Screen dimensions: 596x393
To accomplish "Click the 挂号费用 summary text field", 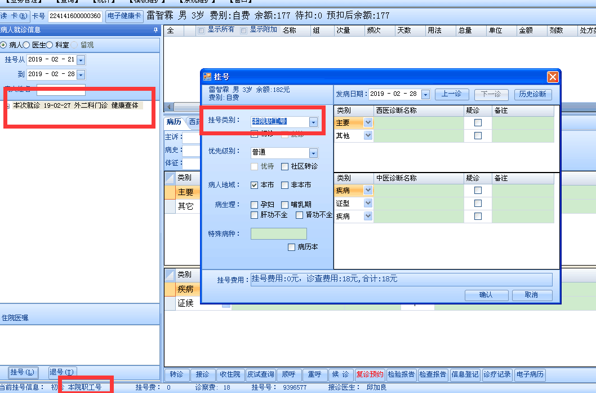I will (x=402, y=279).
